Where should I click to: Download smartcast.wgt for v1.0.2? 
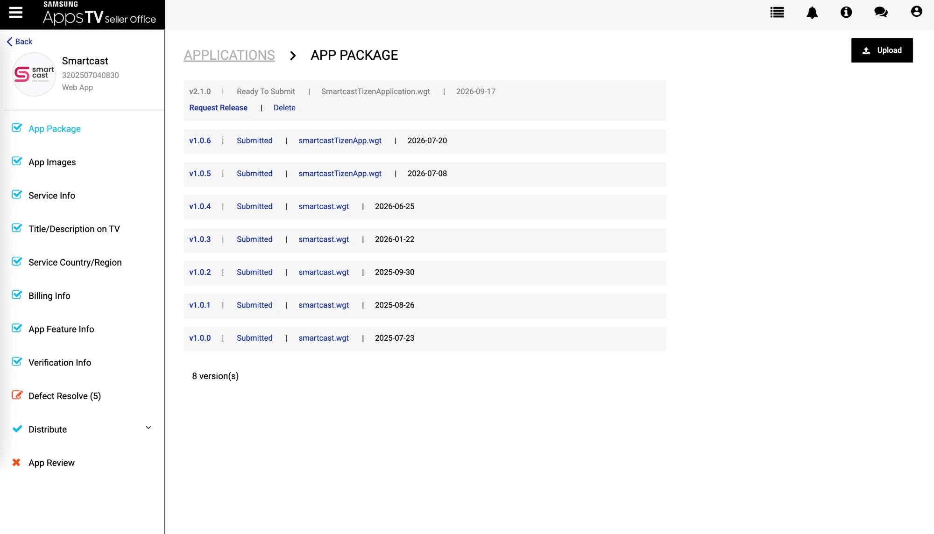coord(324,272)
